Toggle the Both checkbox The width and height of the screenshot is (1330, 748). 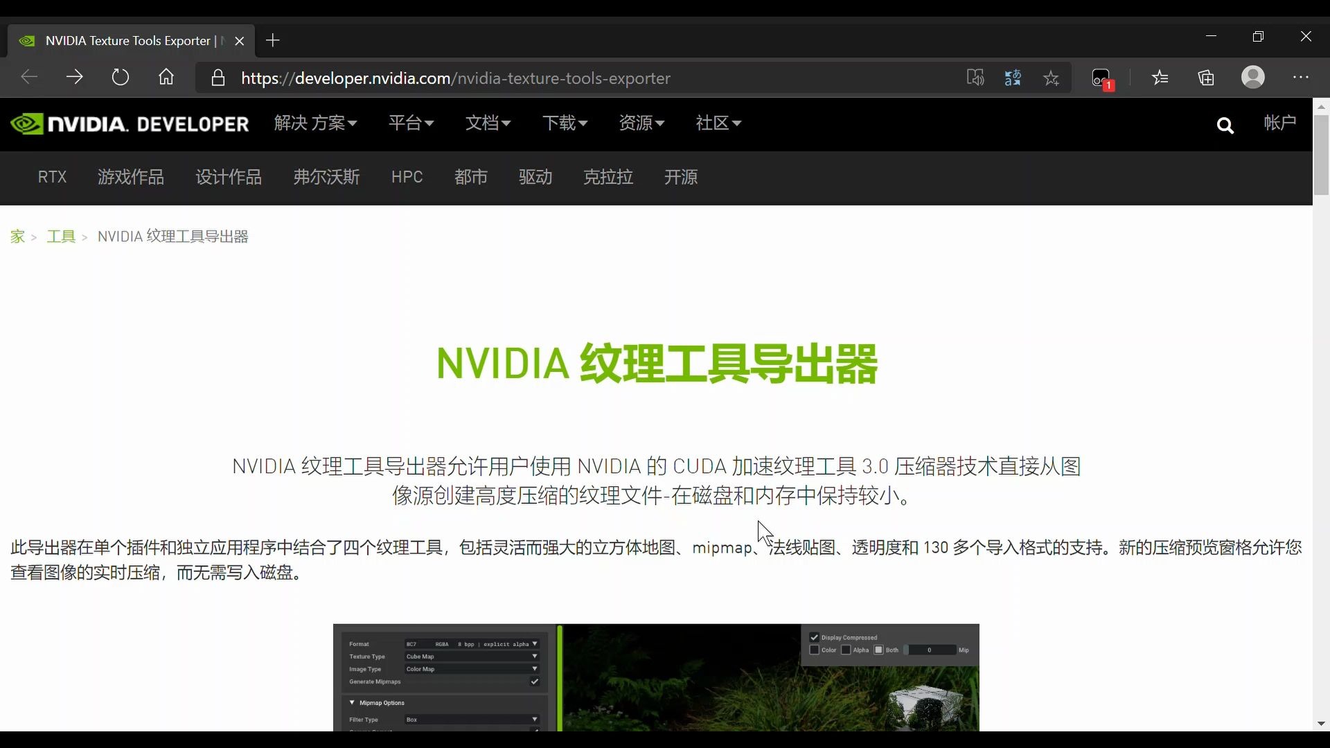(x=878, y=650)
